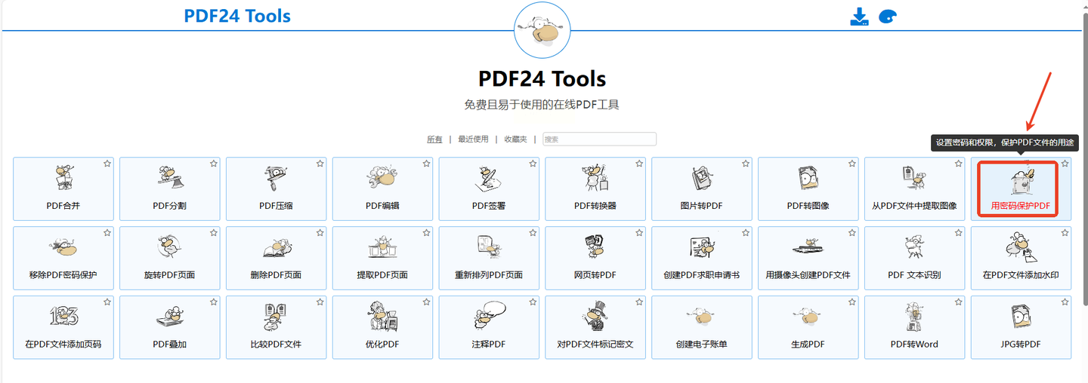Open the 注释PDF tool tile
This screenshot has height=383, width=1088.
490,327
